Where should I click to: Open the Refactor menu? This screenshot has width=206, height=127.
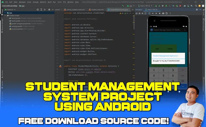point(43,2)
